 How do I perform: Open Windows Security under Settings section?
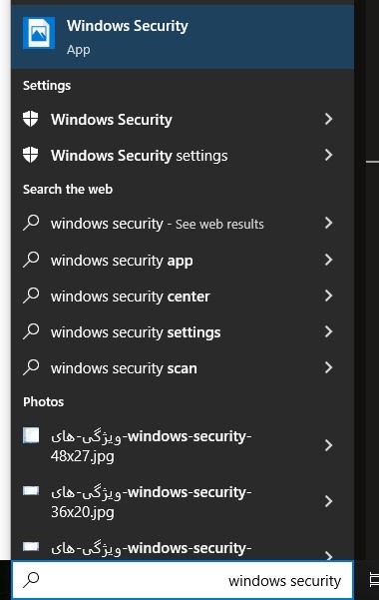(x=183, y=120)
